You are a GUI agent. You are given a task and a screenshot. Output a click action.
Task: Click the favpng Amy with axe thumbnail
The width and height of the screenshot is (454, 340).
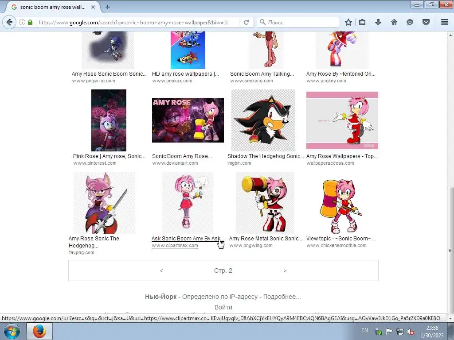104,203
